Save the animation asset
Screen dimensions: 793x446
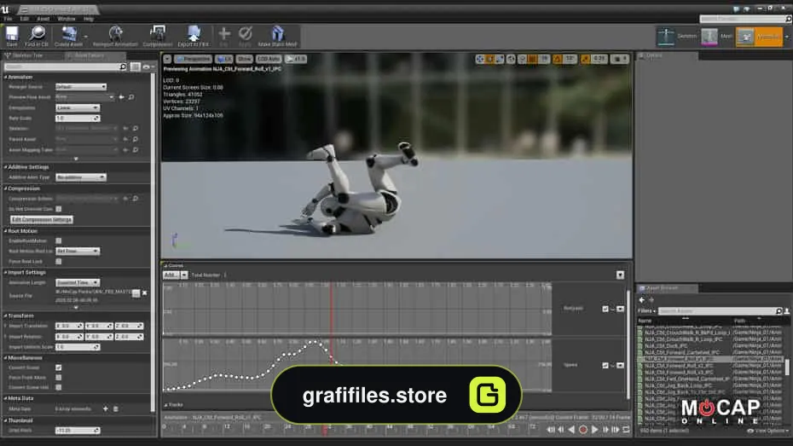[12, 37]
